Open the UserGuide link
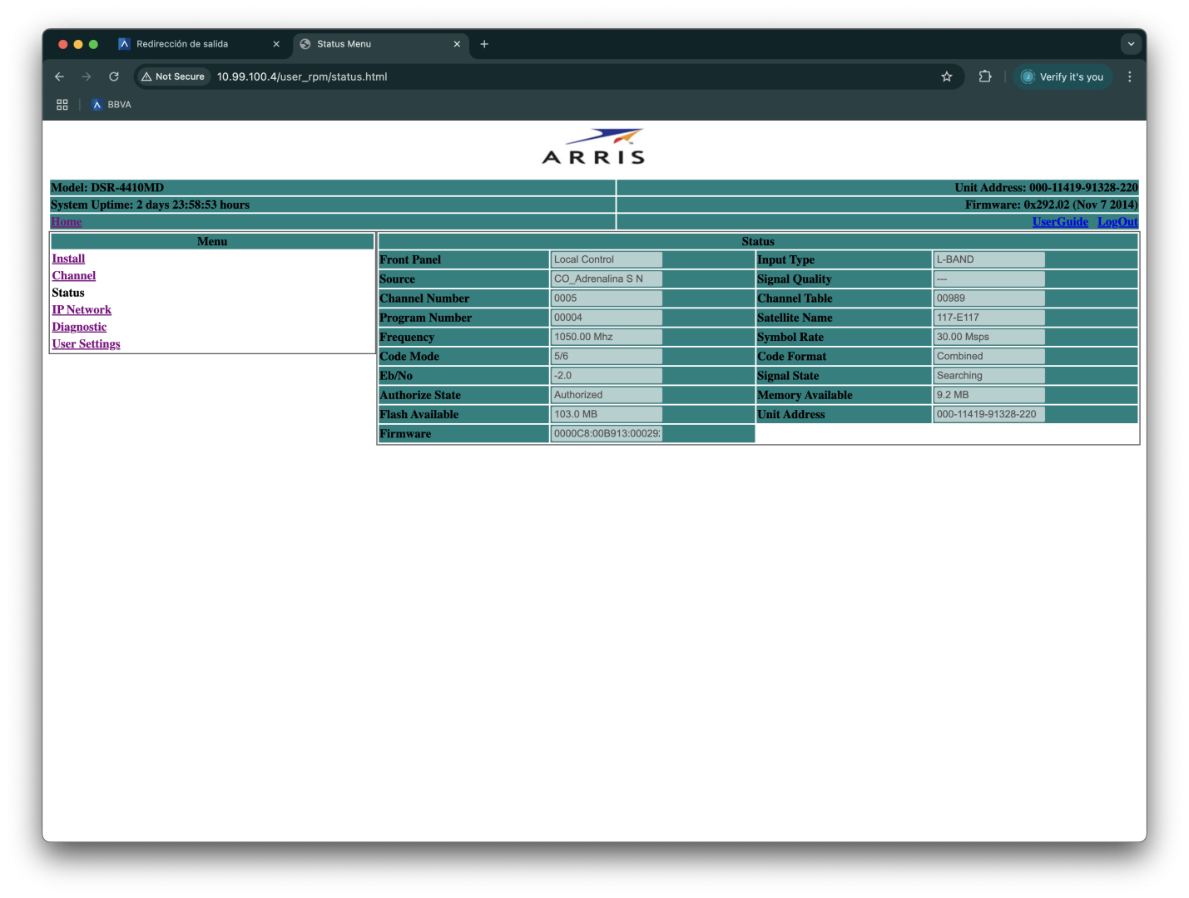Screen dimensions: 1189x898 pyautogui.click(x=1060, y=222)
